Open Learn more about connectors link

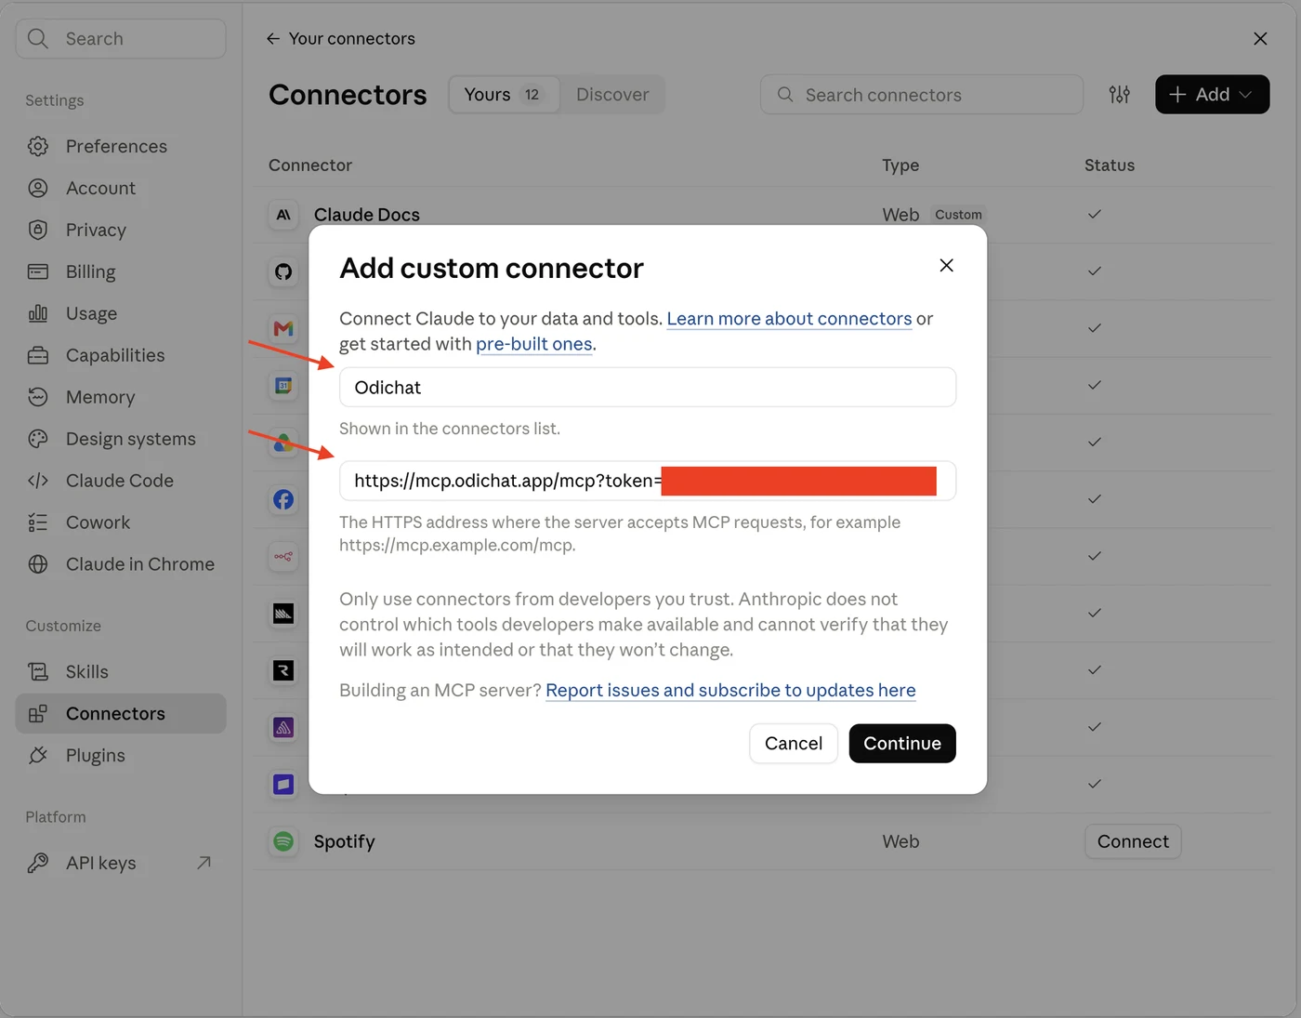tap(789, 319)
